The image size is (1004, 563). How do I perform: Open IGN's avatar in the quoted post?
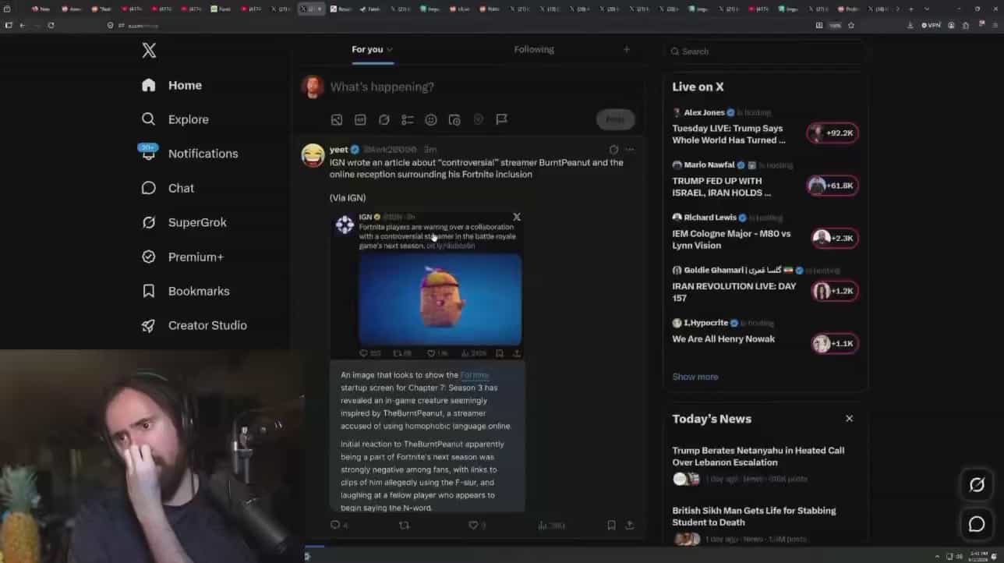pyautogui.click(x=345, y=225)
